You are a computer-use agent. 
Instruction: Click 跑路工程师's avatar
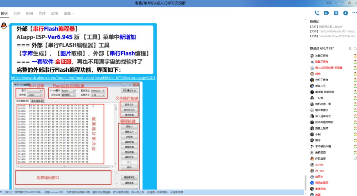click(x=312, y=62)
